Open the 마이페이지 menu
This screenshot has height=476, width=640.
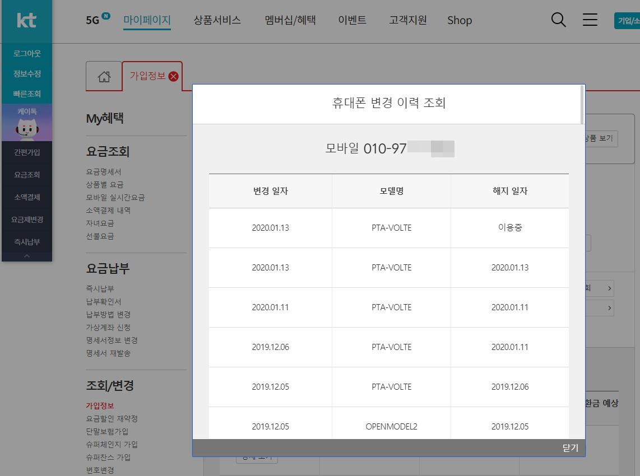tap(147, 20)
